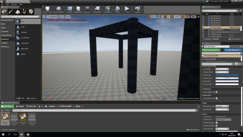This screenshot has width=243, height=137.
Task: Click the Zenith Color swatch
Action: click(x=227, y=75)
